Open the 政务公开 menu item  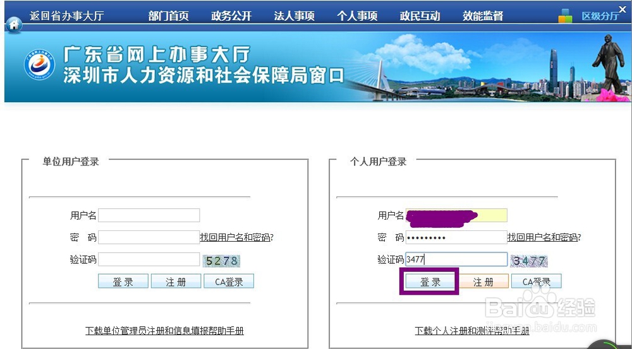point(231,16)
